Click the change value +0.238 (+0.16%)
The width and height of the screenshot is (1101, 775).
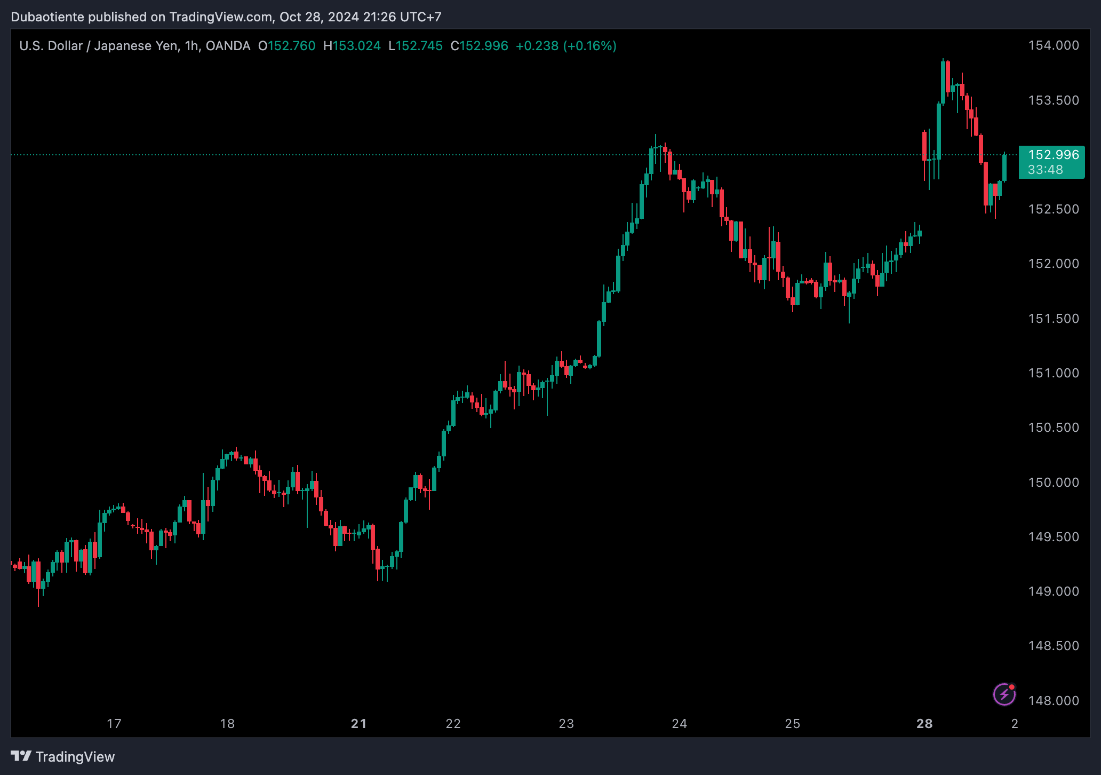point(566,46)
